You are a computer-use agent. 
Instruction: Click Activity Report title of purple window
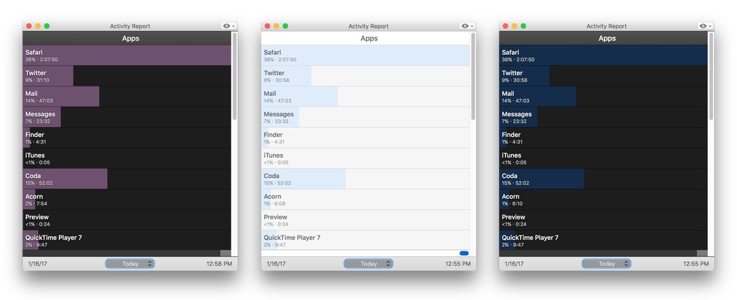tap(130, 26)
